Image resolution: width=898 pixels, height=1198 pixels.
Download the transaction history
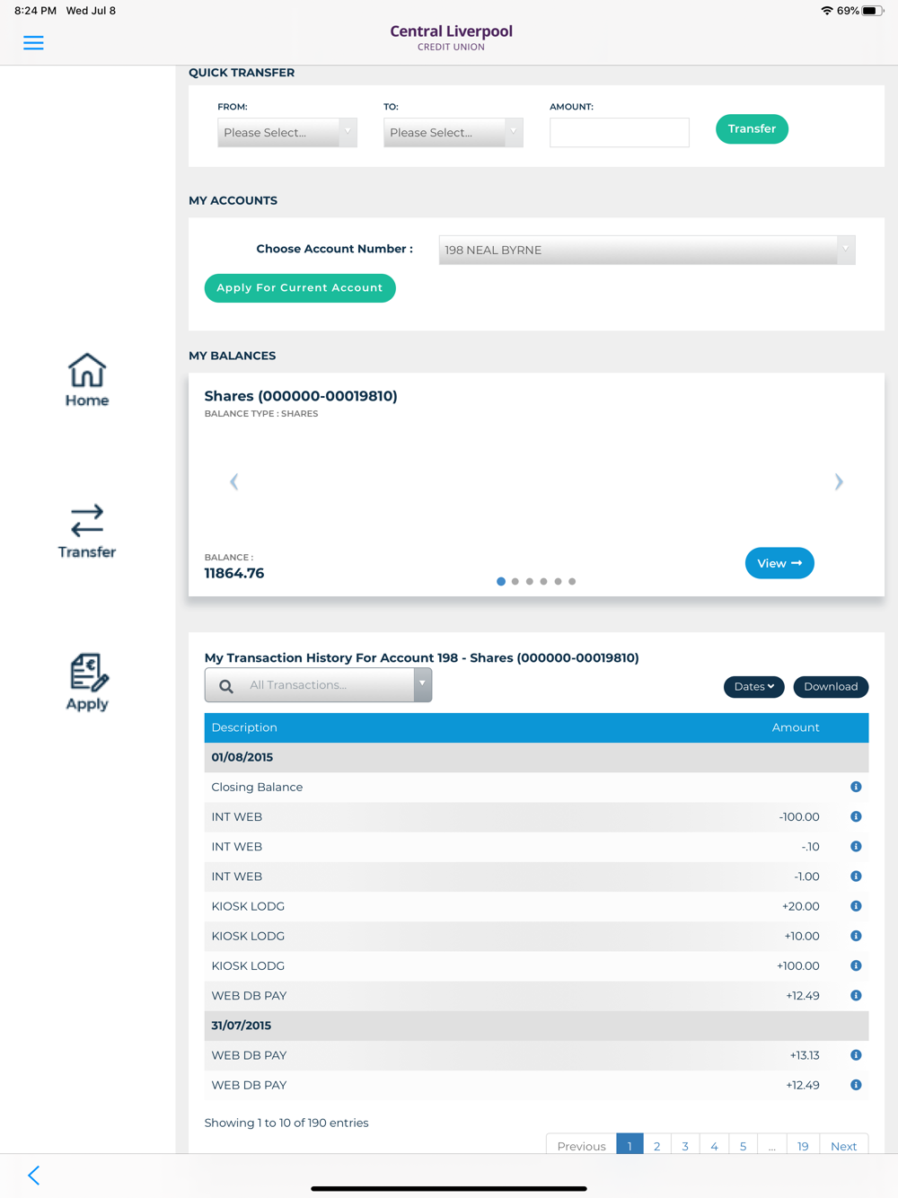831,687
